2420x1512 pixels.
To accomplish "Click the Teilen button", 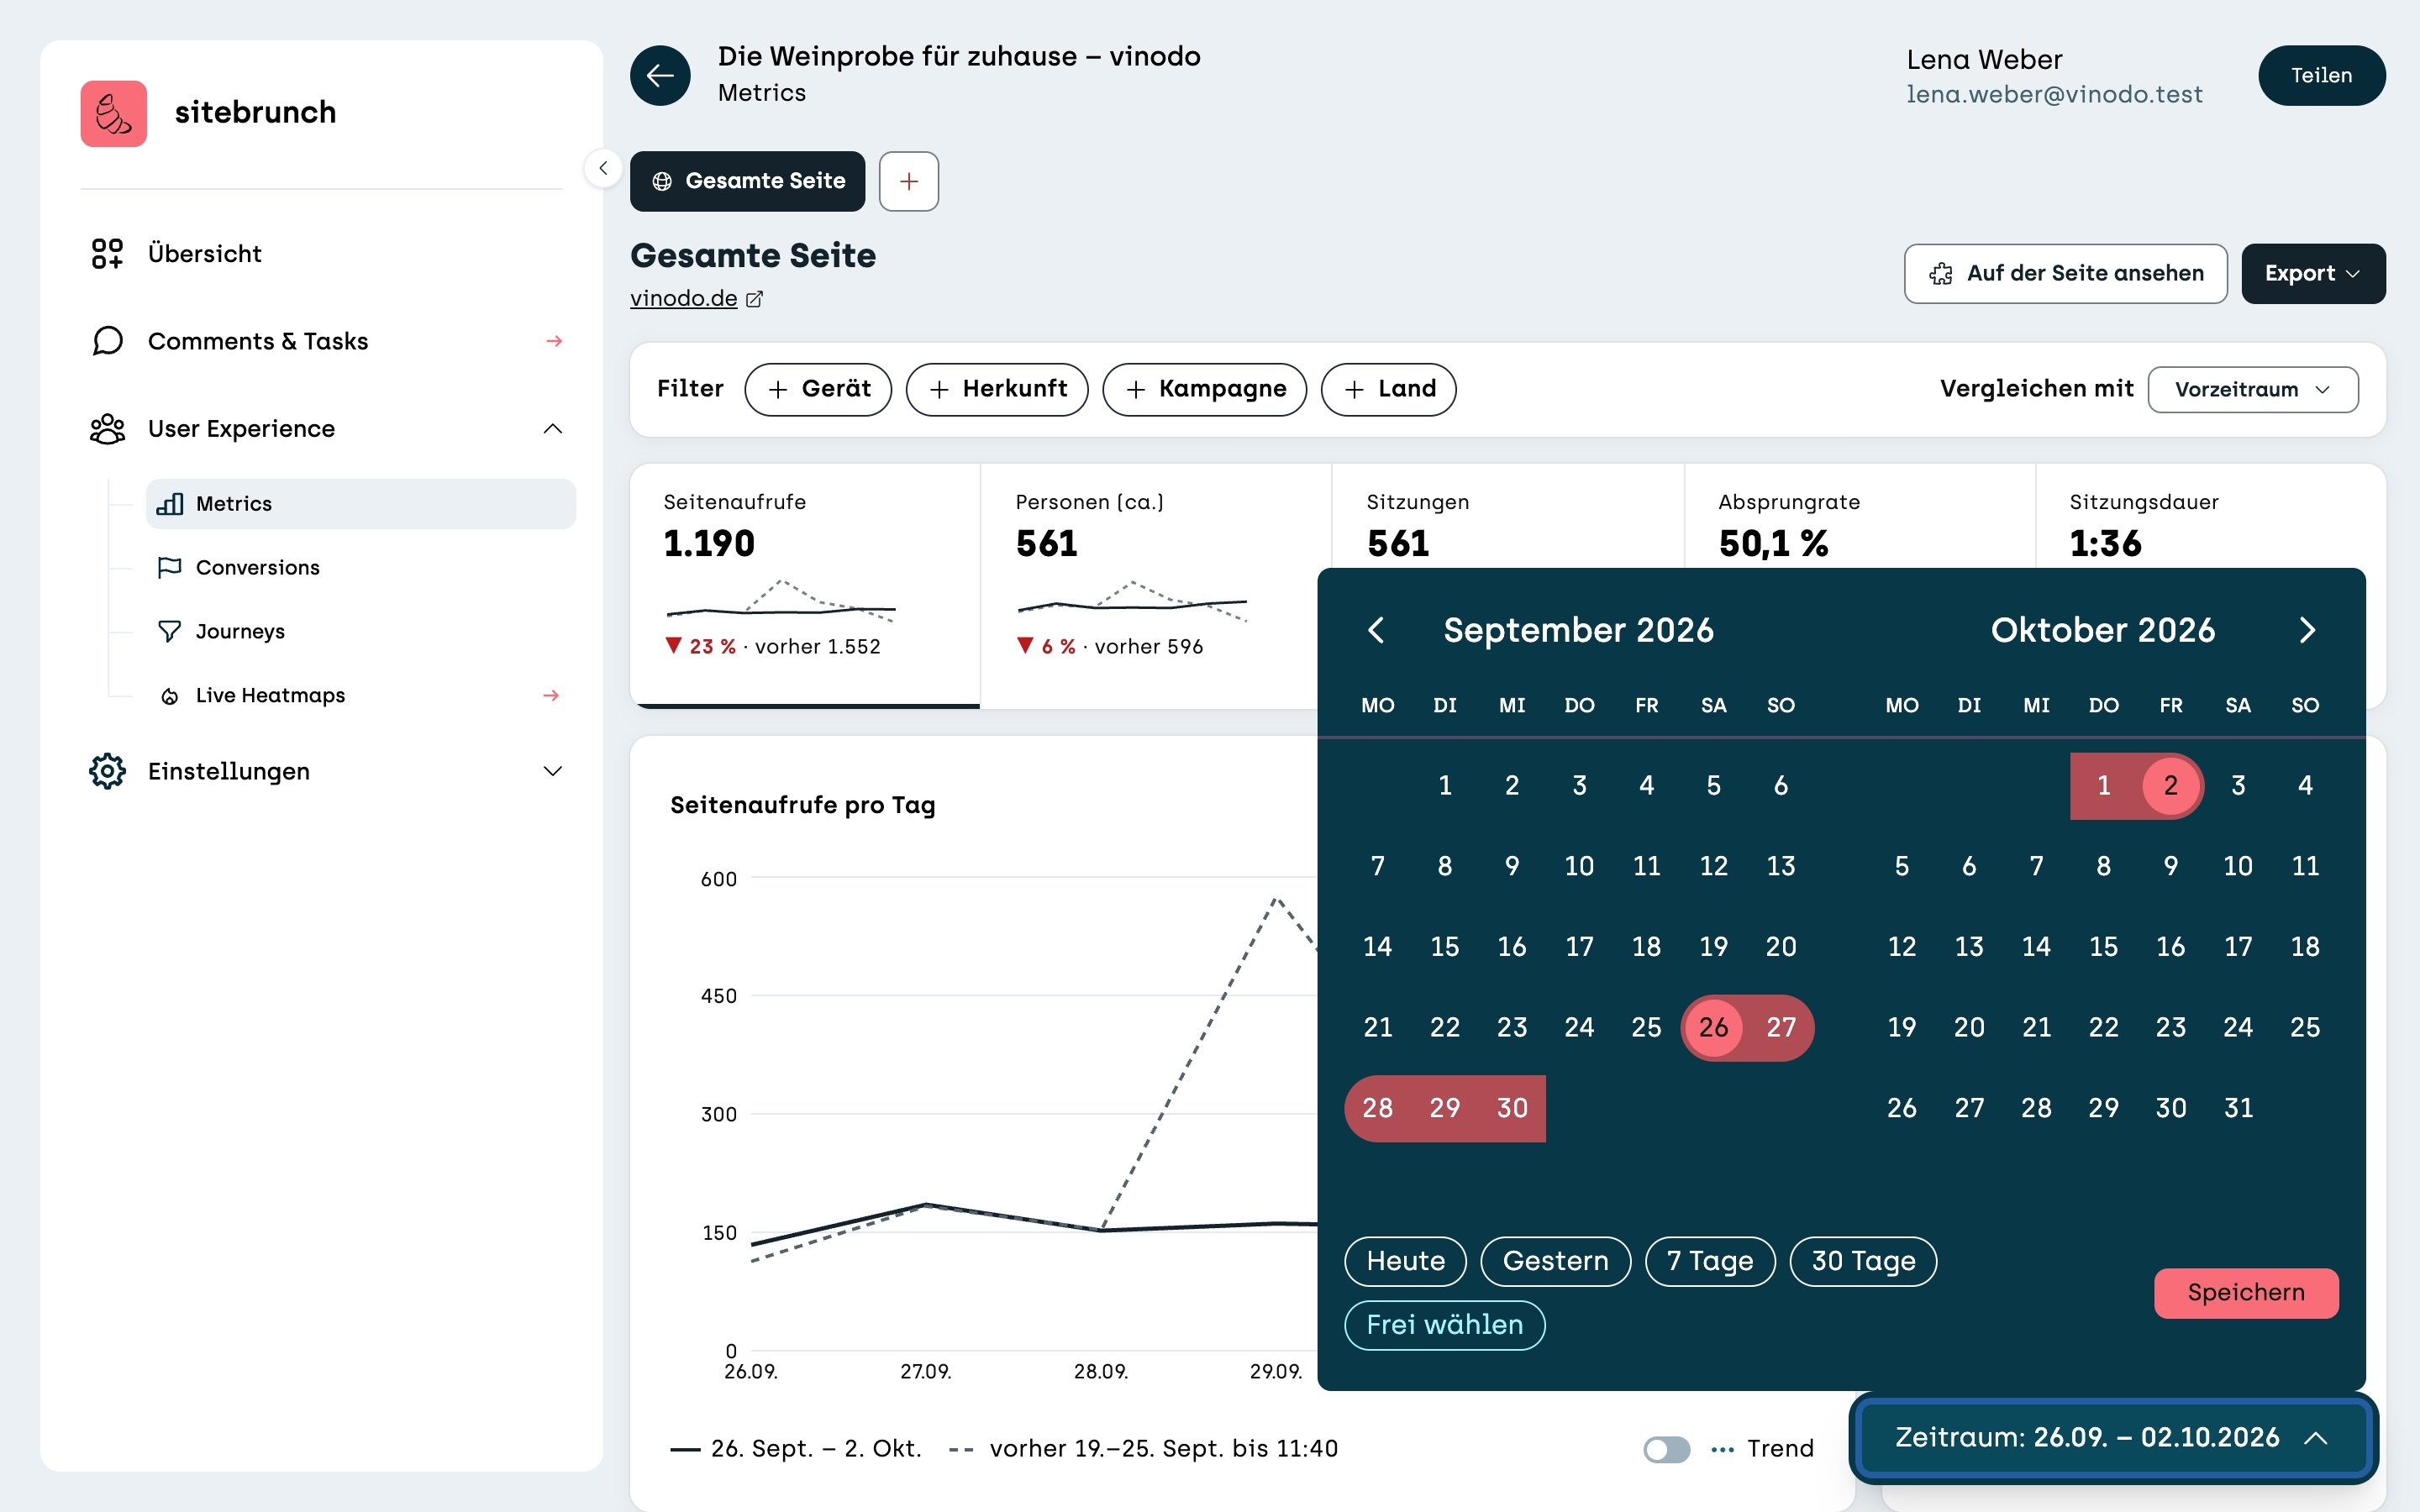I will pyautogui.click(x=2322, y=75).
